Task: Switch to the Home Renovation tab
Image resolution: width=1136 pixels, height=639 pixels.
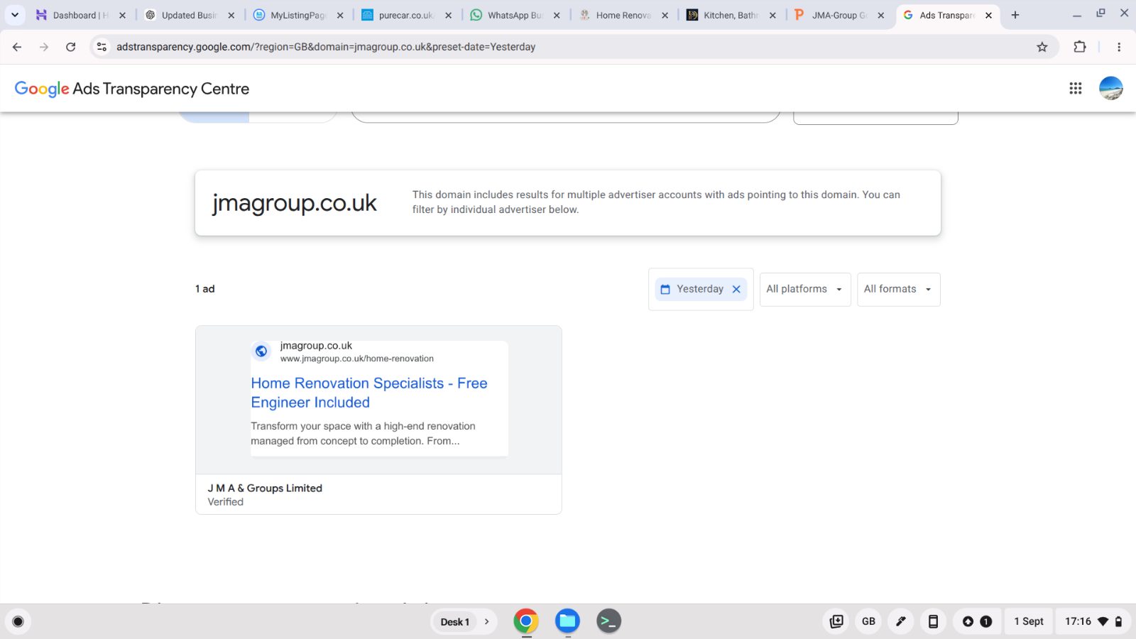Action: pos(623,15)
